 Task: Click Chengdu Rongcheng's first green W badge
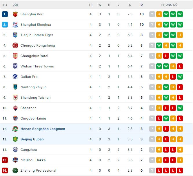tap(159, 45)
